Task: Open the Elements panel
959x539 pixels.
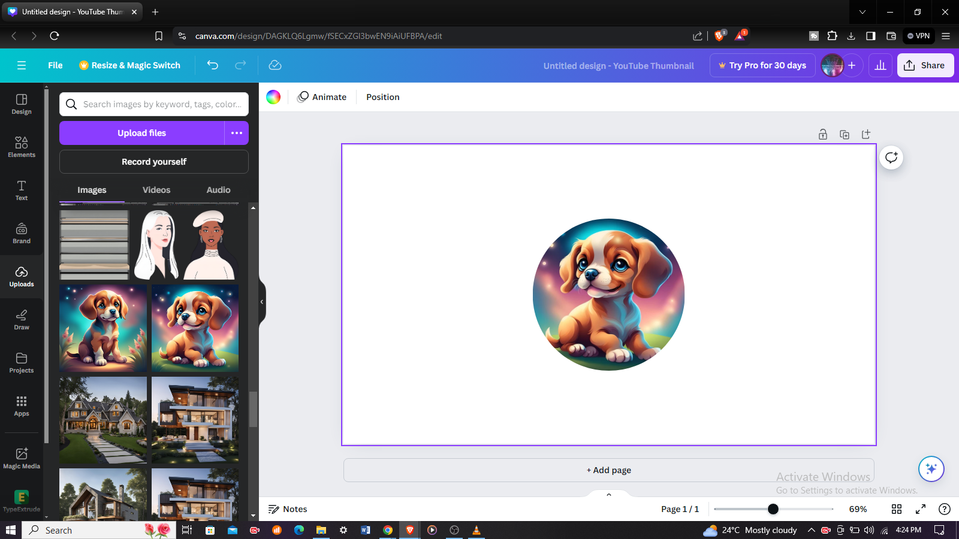Action: pyautogui.click(x=22, y=147)
